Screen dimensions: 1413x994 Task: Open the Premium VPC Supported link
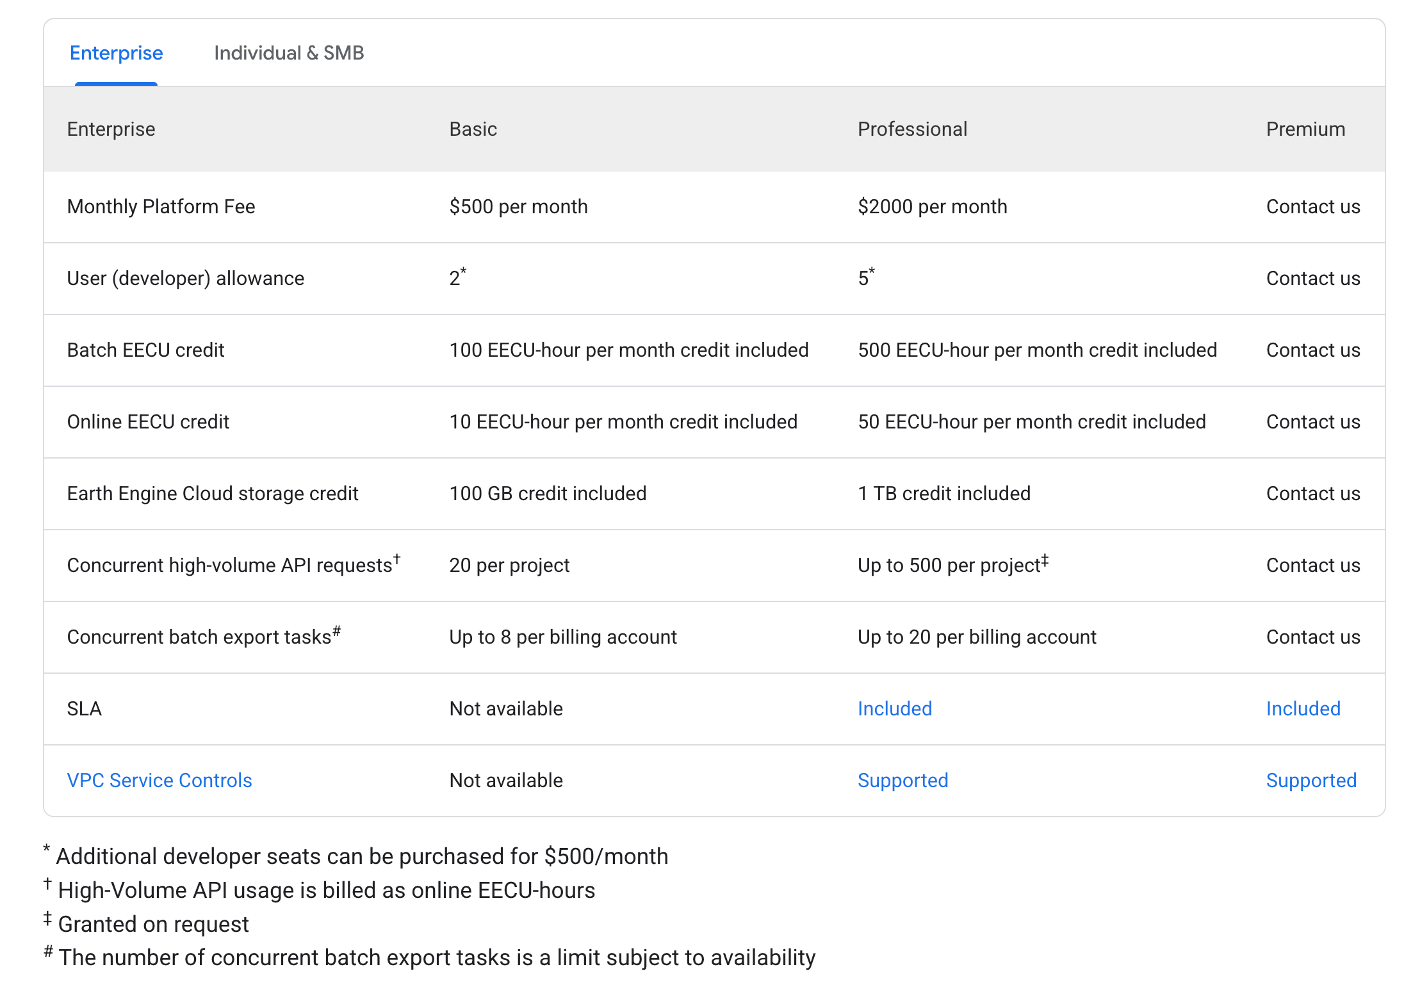pos(1312,780)
